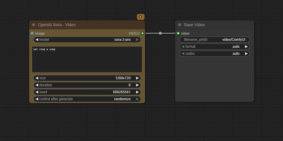The height and width of the screenshot is (141, 283).
Task: Switch to next size with right arrow
Action: click(x=137, y=78)
